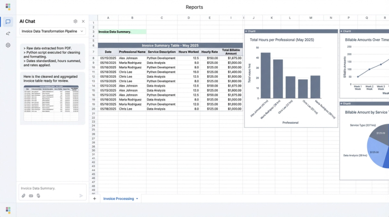Click the gray $125.00 slice in the pie chart
This screenshot has height=217, width=389.
(x=380, y=134)
